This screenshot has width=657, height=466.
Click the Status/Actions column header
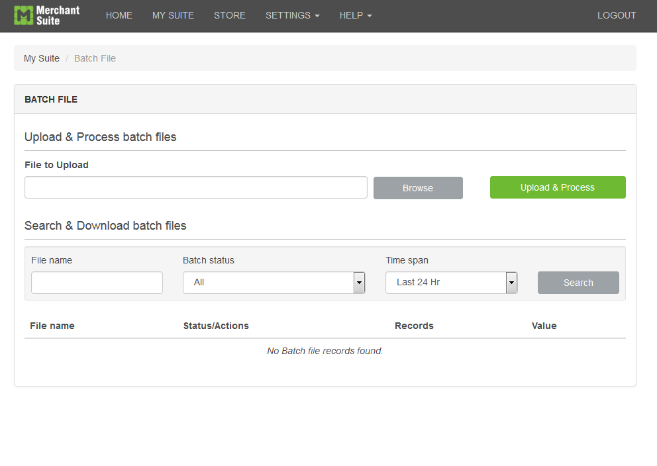click(216, 326)
